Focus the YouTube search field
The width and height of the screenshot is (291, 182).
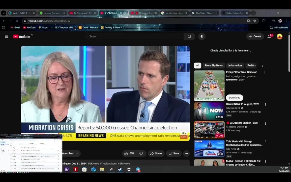point(135,36)
